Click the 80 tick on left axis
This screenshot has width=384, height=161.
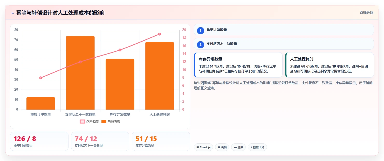tap(16, 30)
